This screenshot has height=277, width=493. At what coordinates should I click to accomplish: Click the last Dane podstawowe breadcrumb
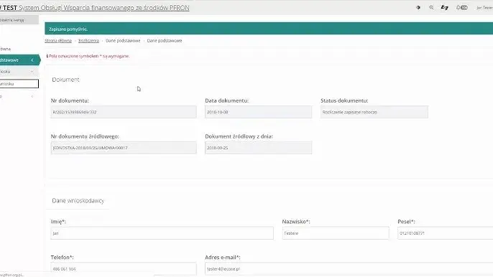click(165, 40)
